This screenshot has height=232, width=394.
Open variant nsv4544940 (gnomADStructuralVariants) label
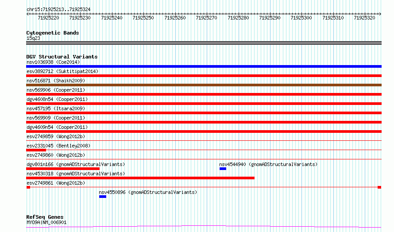tap(268, 164)
